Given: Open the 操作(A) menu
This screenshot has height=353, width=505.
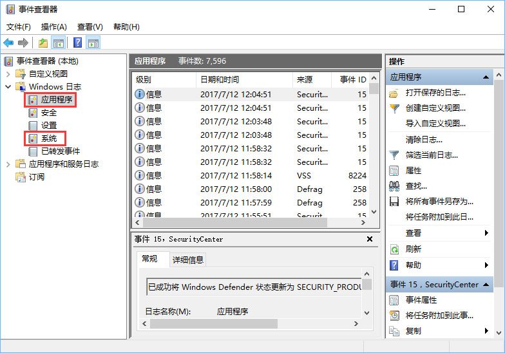Looking at the screenshot, I should pyautogui.click(x=53, y=26).
